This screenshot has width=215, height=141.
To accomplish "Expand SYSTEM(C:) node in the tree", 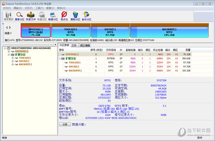I will click(x=9, y=51).
